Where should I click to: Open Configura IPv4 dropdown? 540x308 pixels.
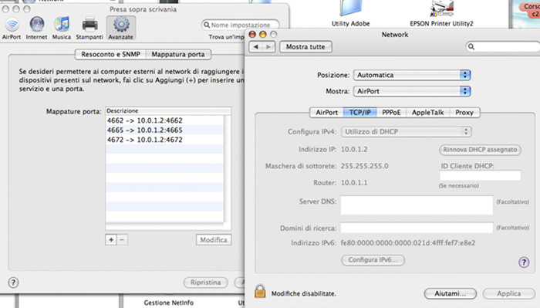407,131
